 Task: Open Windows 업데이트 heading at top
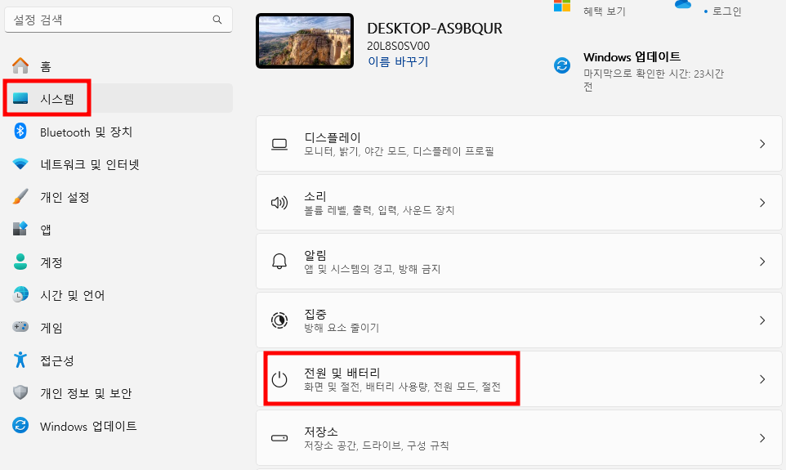click(x=632, y=56)
